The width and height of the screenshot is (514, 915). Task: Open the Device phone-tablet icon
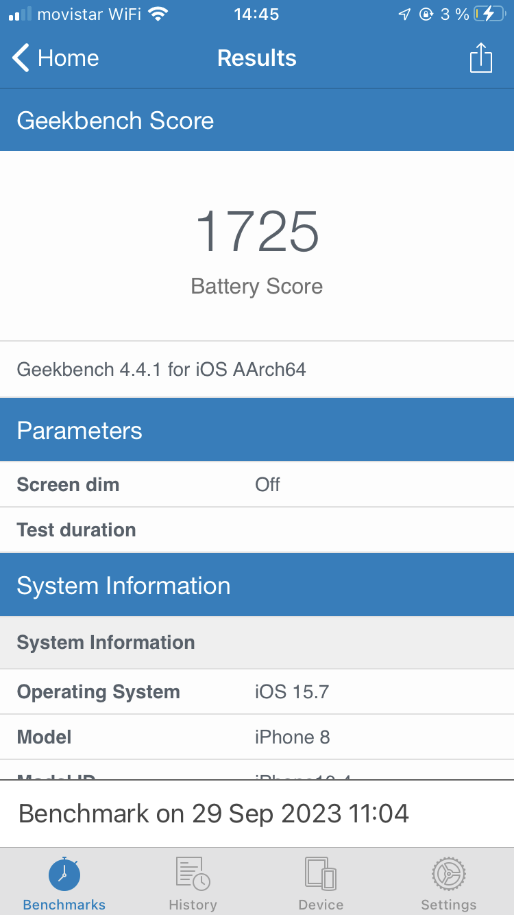pos(321,874)
